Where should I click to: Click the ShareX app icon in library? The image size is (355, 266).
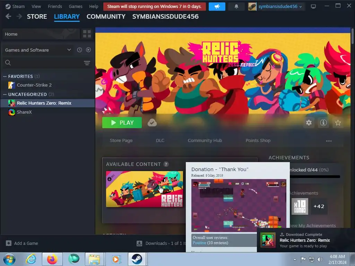12,112
